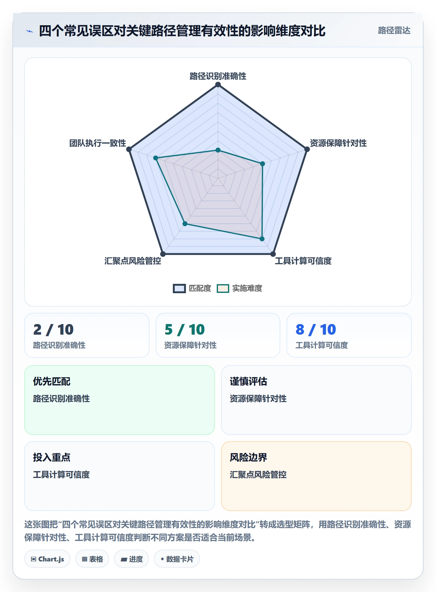Image resolution: width=436 pixels, height=592 pixels.
Task: Click the blue lightning icon beside title
Action: coord(30,31)
